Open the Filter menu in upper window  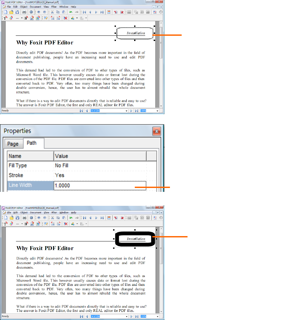tap(54, 7)
